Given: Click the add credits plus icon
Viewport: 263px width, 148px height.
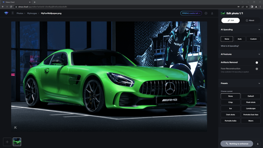Looking at the screenshot, I should [206, 13].
